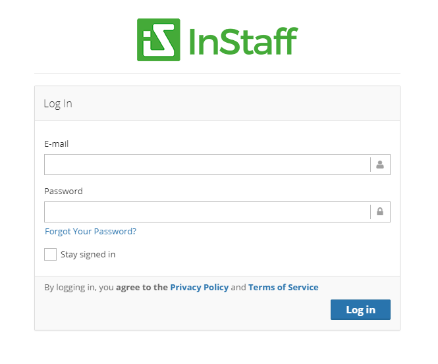Click the "Log In" panel heading
Image resolution: width=438 pixels, height=364 pixels.
[x=58, y=103]
